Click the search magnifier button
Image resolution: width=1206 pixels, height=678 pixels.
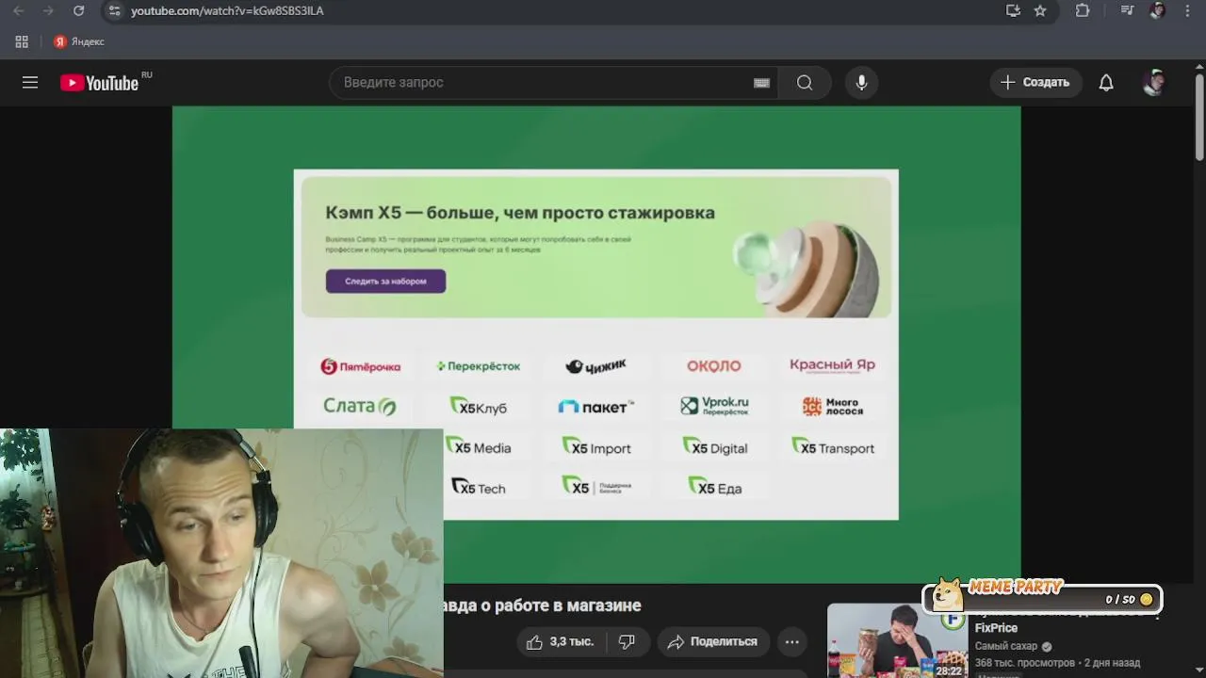point(805,83)
